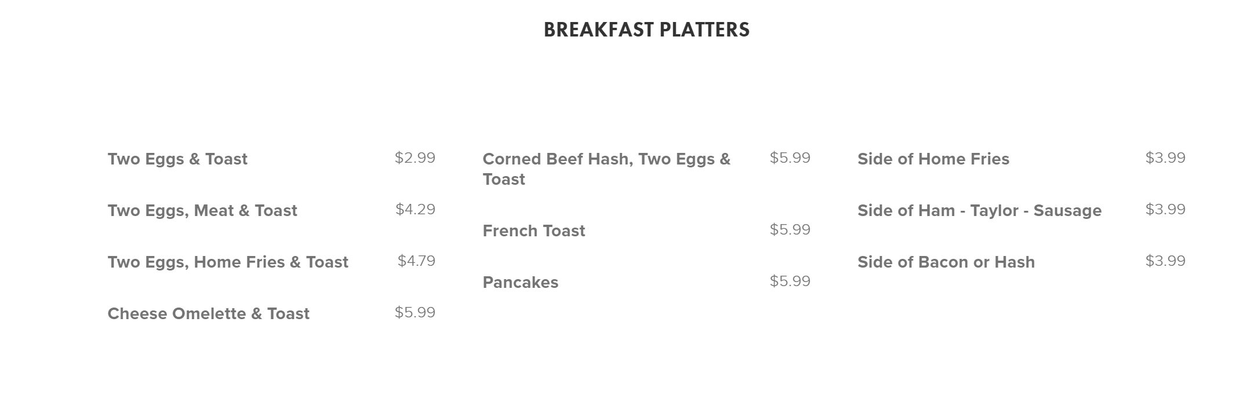Viewport: 1254px width, 395px height.
Task: Click the Pancakes price
Action: [x=790, y=281]
